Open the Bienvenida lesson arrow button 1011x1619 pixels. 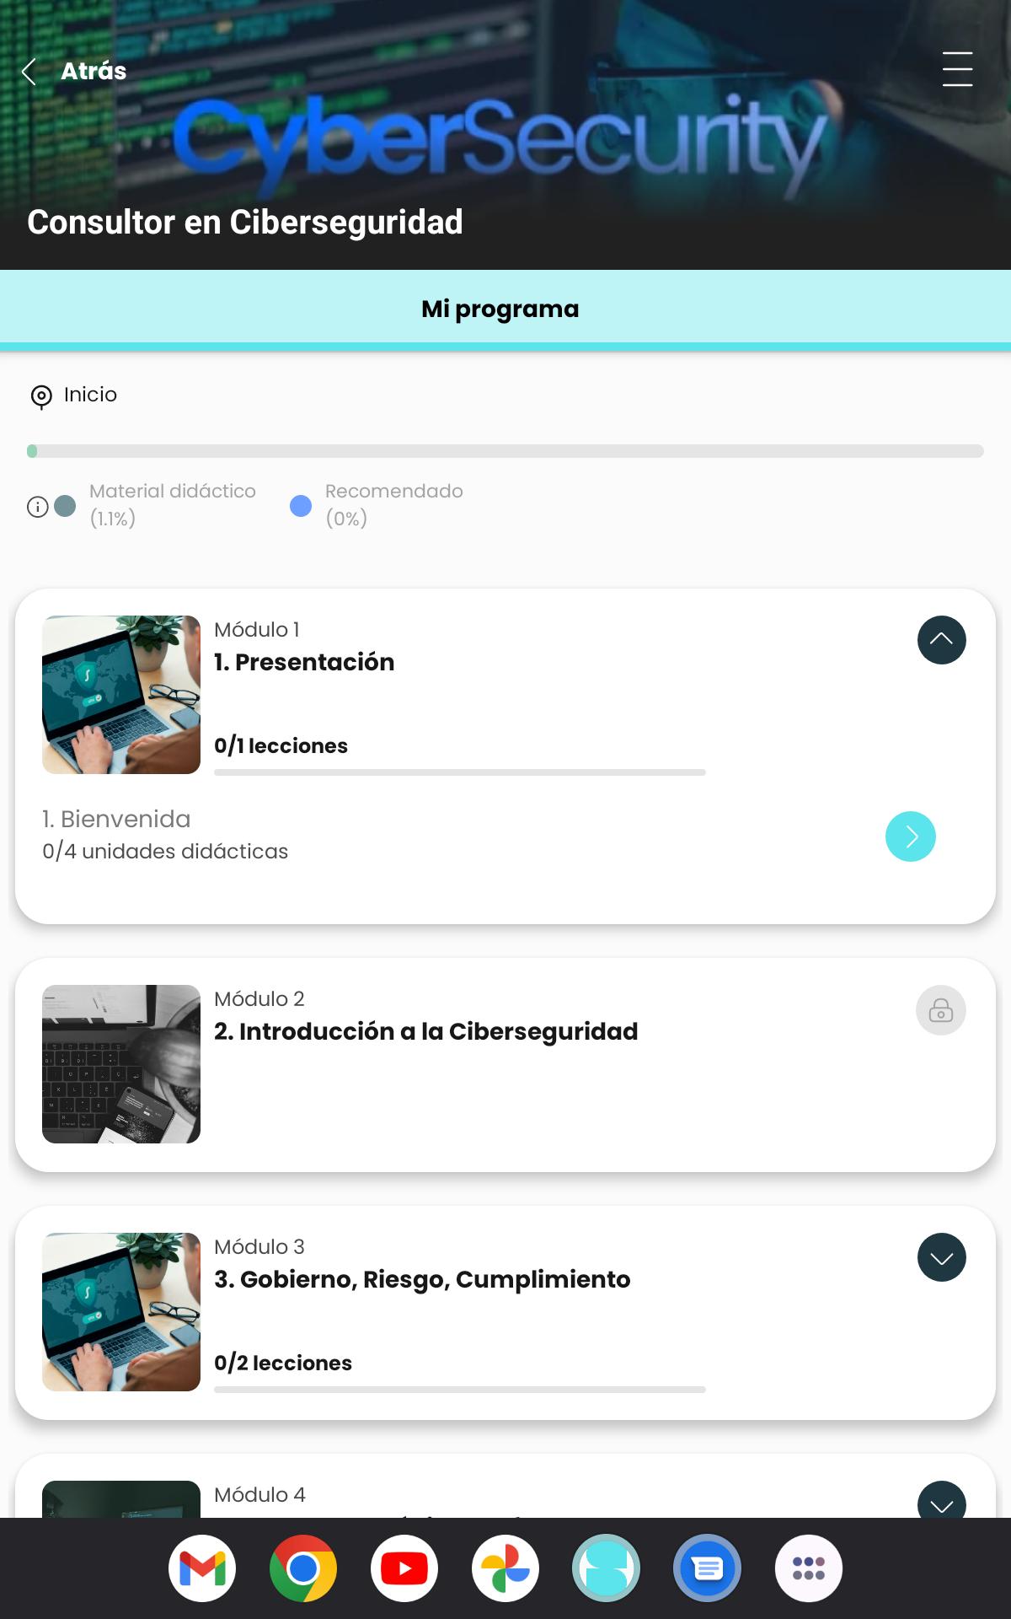pyautogui.click(x=911, y=836)
